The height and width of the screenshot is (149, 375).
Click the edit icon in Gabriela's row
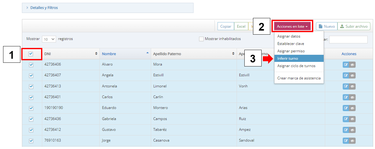coord(346,119)
